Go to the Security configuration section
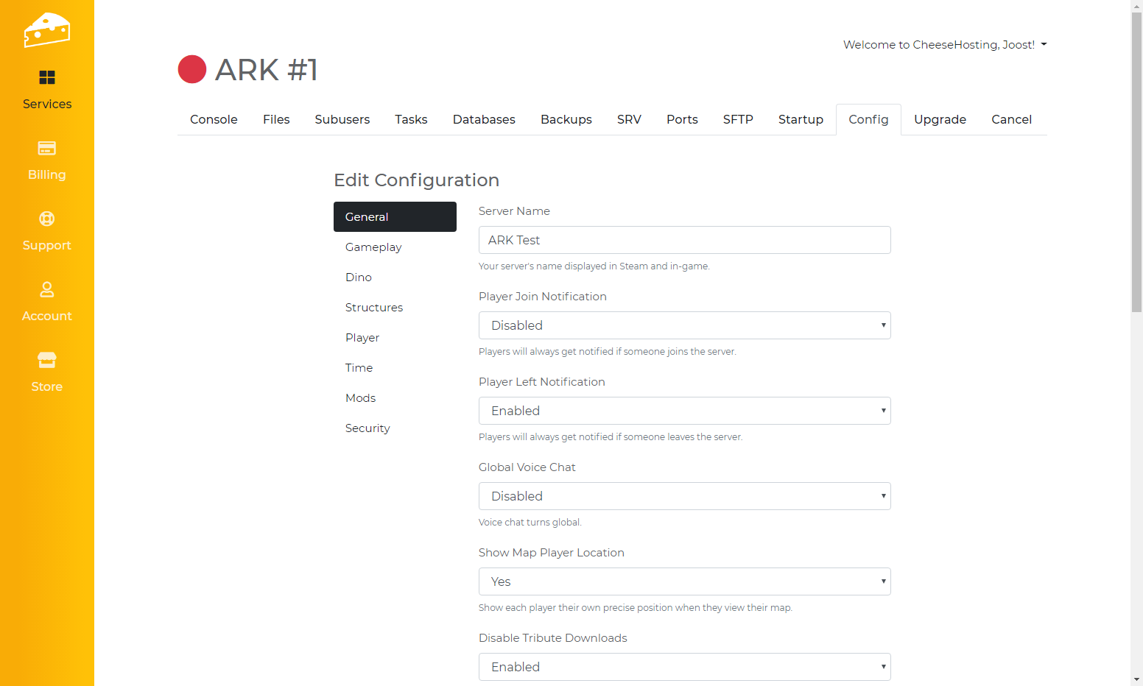The height and width of the screenshot is (686, 1143). point(367,428)
